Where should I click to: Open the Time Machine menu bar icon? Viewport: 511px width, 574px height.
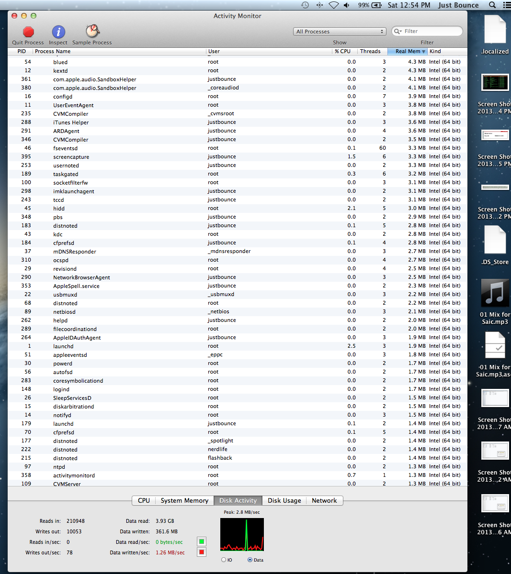(x=305, y=5)
